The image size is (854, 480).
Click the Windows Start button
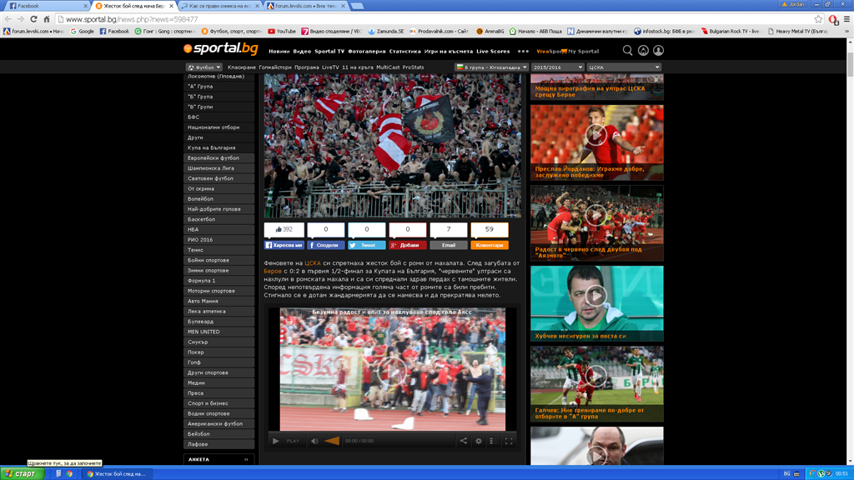click(x=21, y=473)
